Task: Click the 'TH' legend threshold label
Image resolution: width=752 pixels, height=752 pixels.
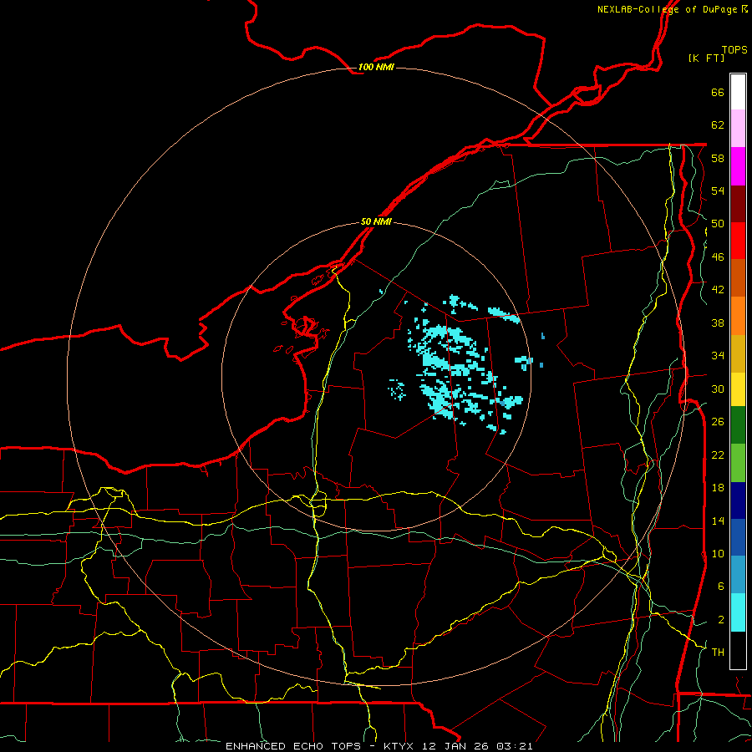Action: coord(718,653)
